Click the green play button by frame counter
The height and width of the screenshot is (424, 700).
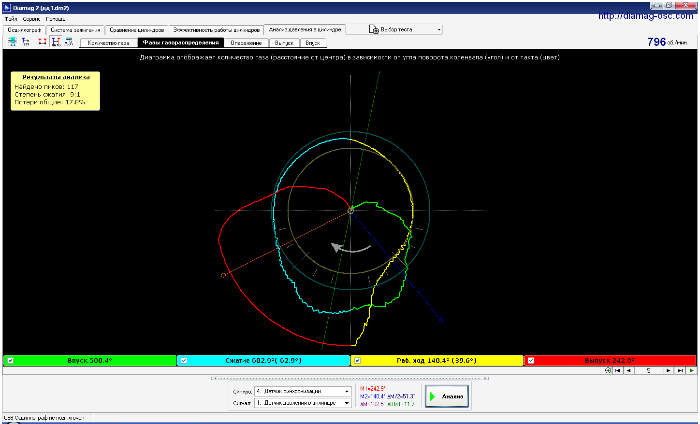[691, 370]
